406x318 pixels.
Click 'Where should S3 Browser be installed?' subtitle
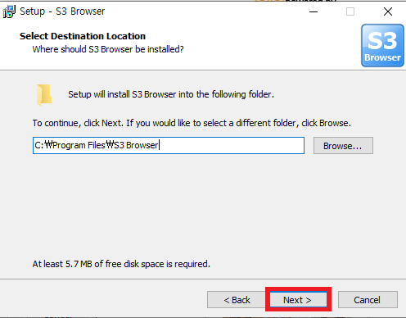(108, 49)
